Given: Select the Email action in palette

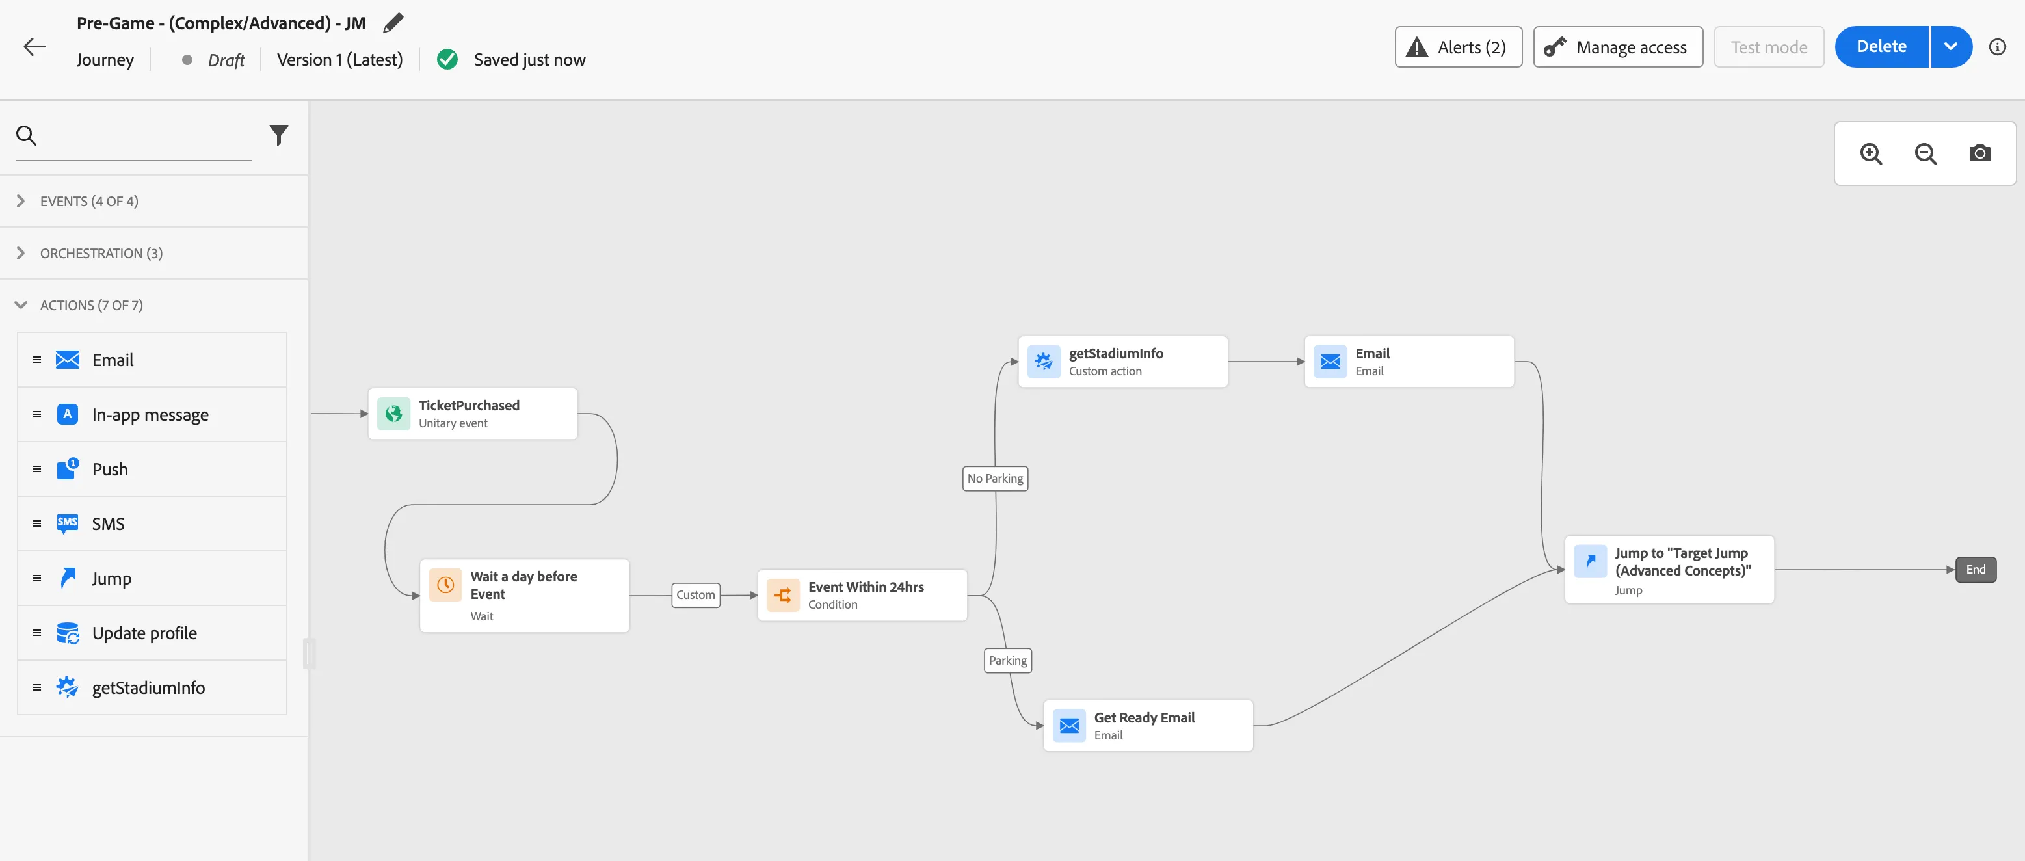Looking at the screenshot, I should pos(152,360).
